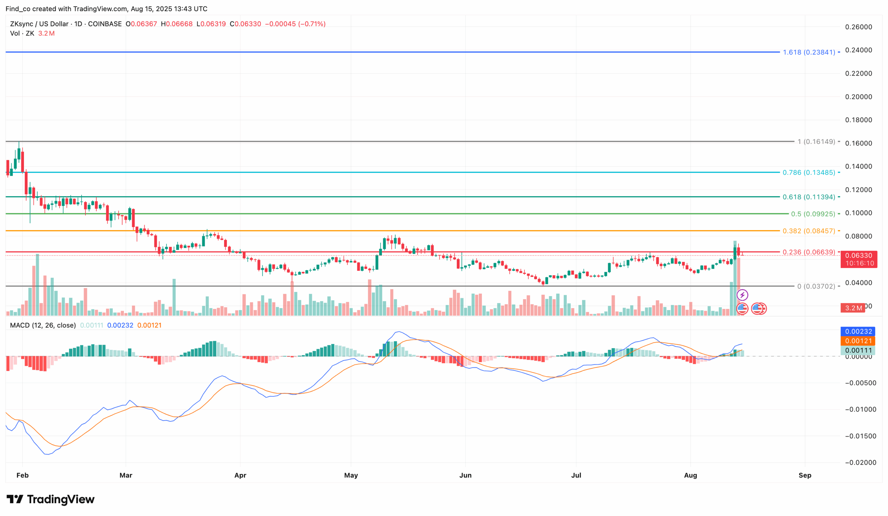Viewport: 888px width, 516px height.
Task: Click the Find_co created with TradingView.com caption
Action: [x=106, y=9]
